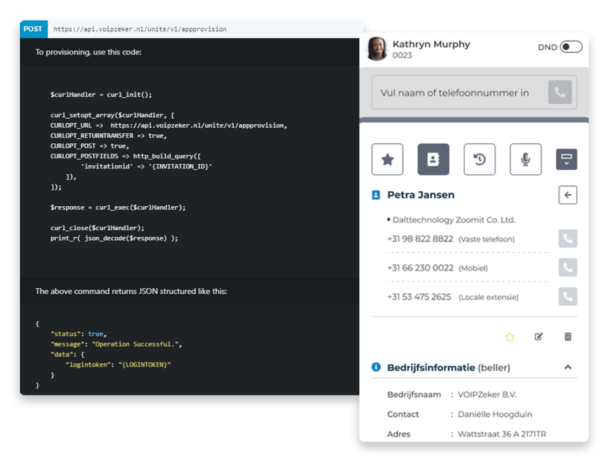Viewport: 614px width, 458px height.
Task: Call Petra's Mobiel number
Action: point(567,267)
